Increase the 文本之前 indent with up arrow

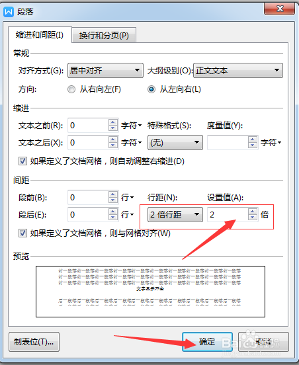click(113, 122)
